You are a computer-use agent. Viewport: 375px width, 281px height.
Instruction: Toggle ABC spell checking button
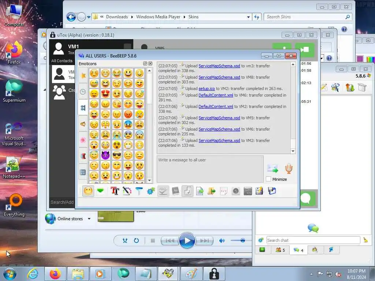[163, 191]
